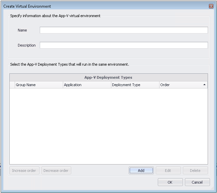
Task: Cancel the Create Virtual Environment dialog
Action: (197, 182)
